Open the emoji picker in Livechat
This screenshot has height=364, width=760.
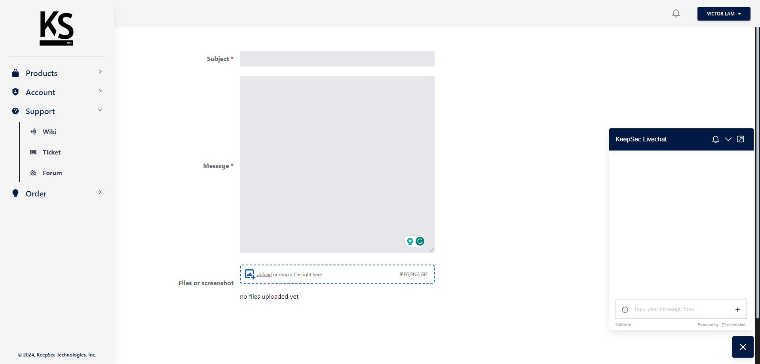[x=625, y=310]
